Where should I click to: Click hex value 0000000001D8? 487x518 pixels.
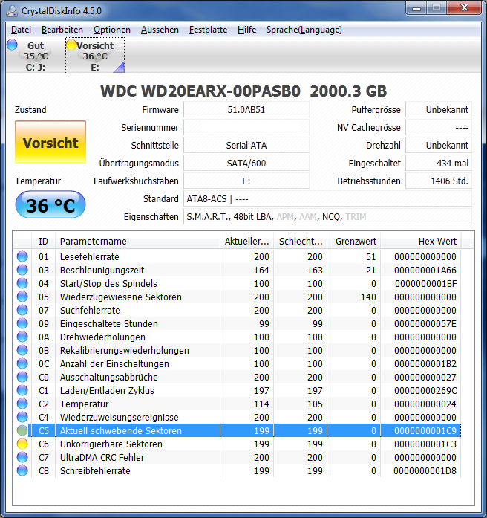pos(425,470)
